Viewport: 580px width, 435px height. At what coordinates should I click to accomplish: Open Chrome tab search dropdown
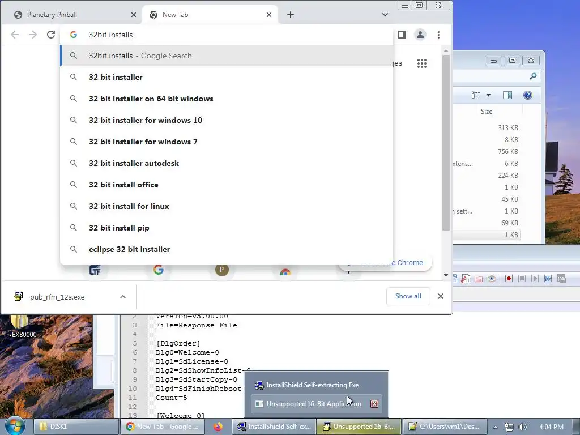tap(385, 15)
